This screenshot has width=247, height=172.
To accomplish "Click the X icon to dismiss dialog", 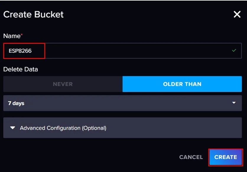I will 237,14.
